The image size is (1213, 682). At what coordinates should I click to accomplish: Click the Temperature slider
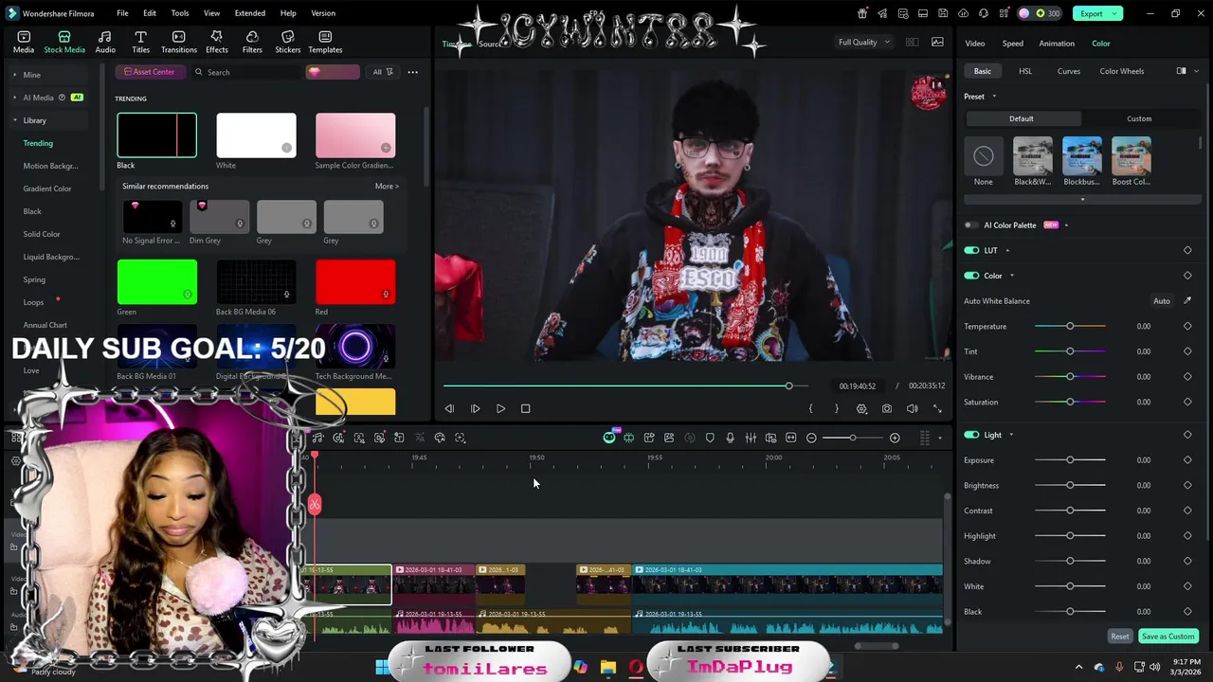coord(1070,326)
